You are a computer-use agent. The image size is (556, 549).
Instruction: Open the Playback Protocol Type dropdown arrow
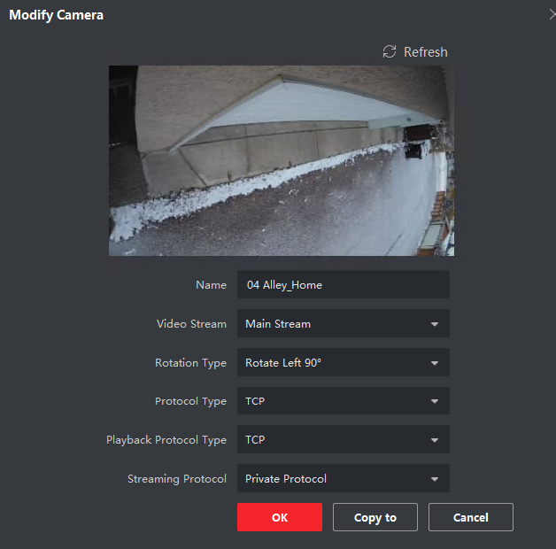point(435,441)
